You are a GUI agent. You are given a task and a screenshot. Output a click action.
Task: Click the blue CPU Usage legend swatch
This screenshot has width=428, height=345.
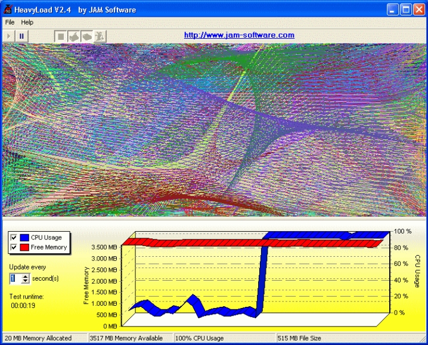24,238
